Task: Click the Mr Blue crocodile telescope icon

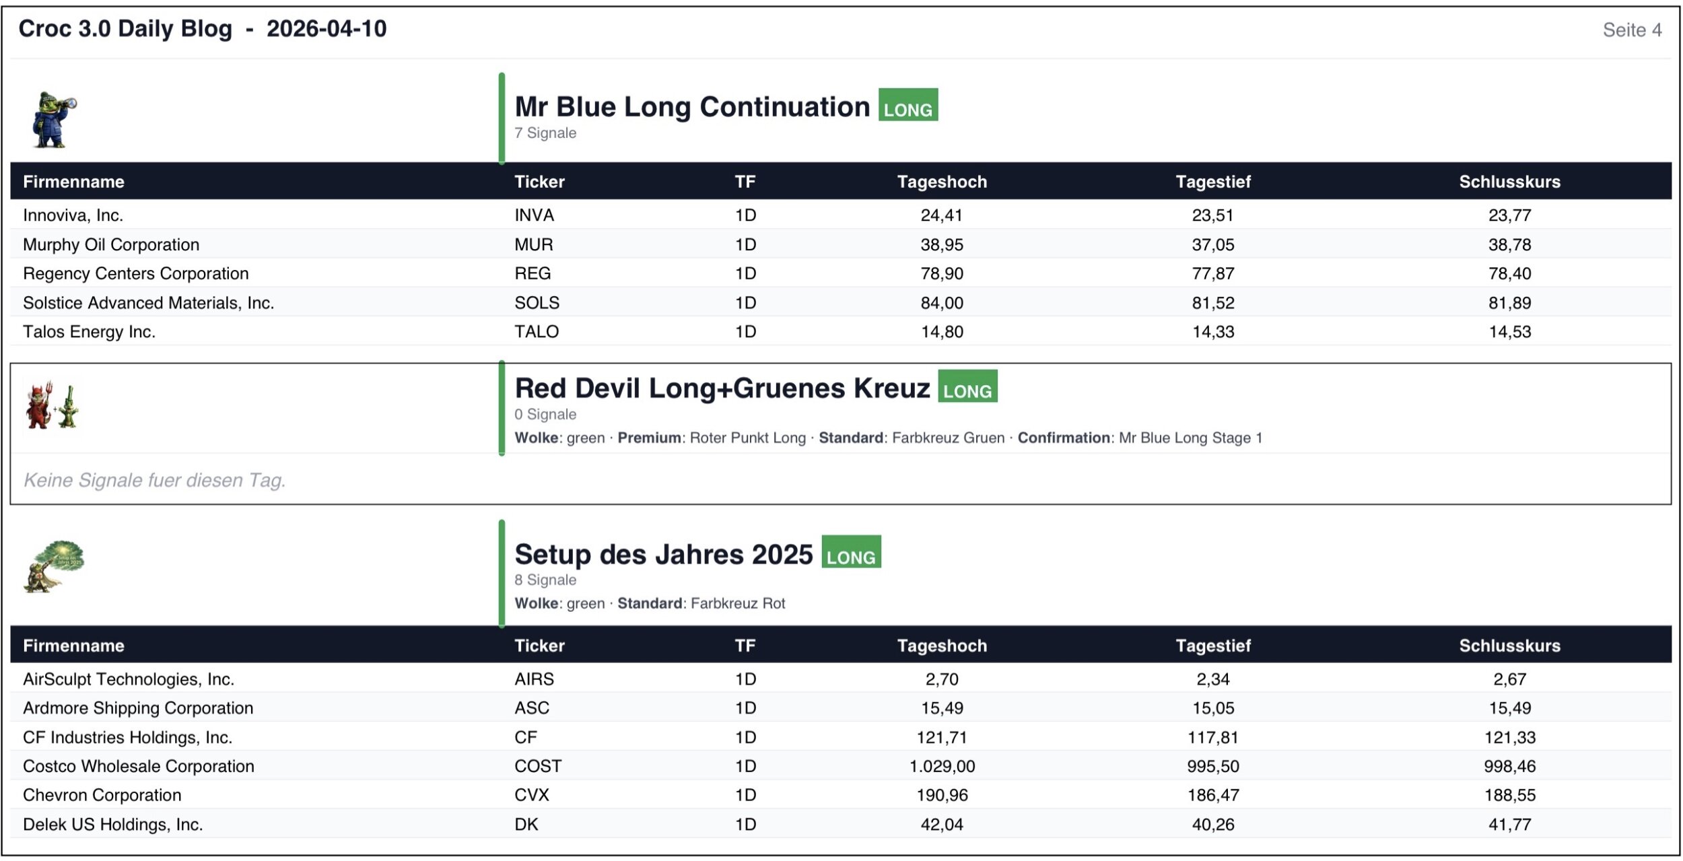Action: pos(54,119)
